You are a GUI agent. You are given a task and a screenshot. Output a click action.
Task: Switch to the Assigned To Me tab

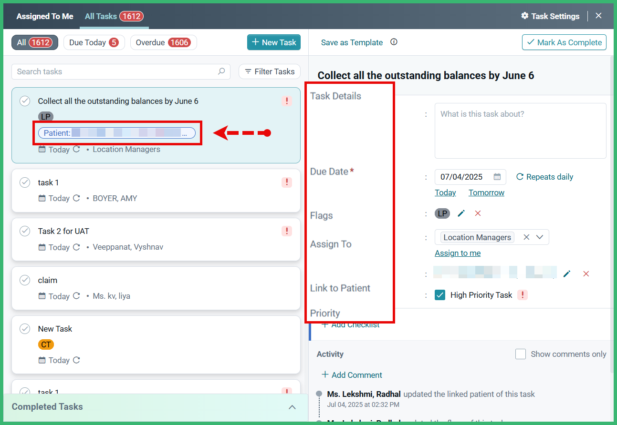[45, 16]
